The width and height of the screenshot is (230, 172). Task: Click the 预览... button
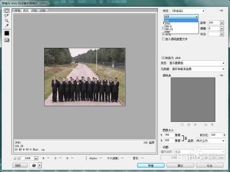[20, 166]
